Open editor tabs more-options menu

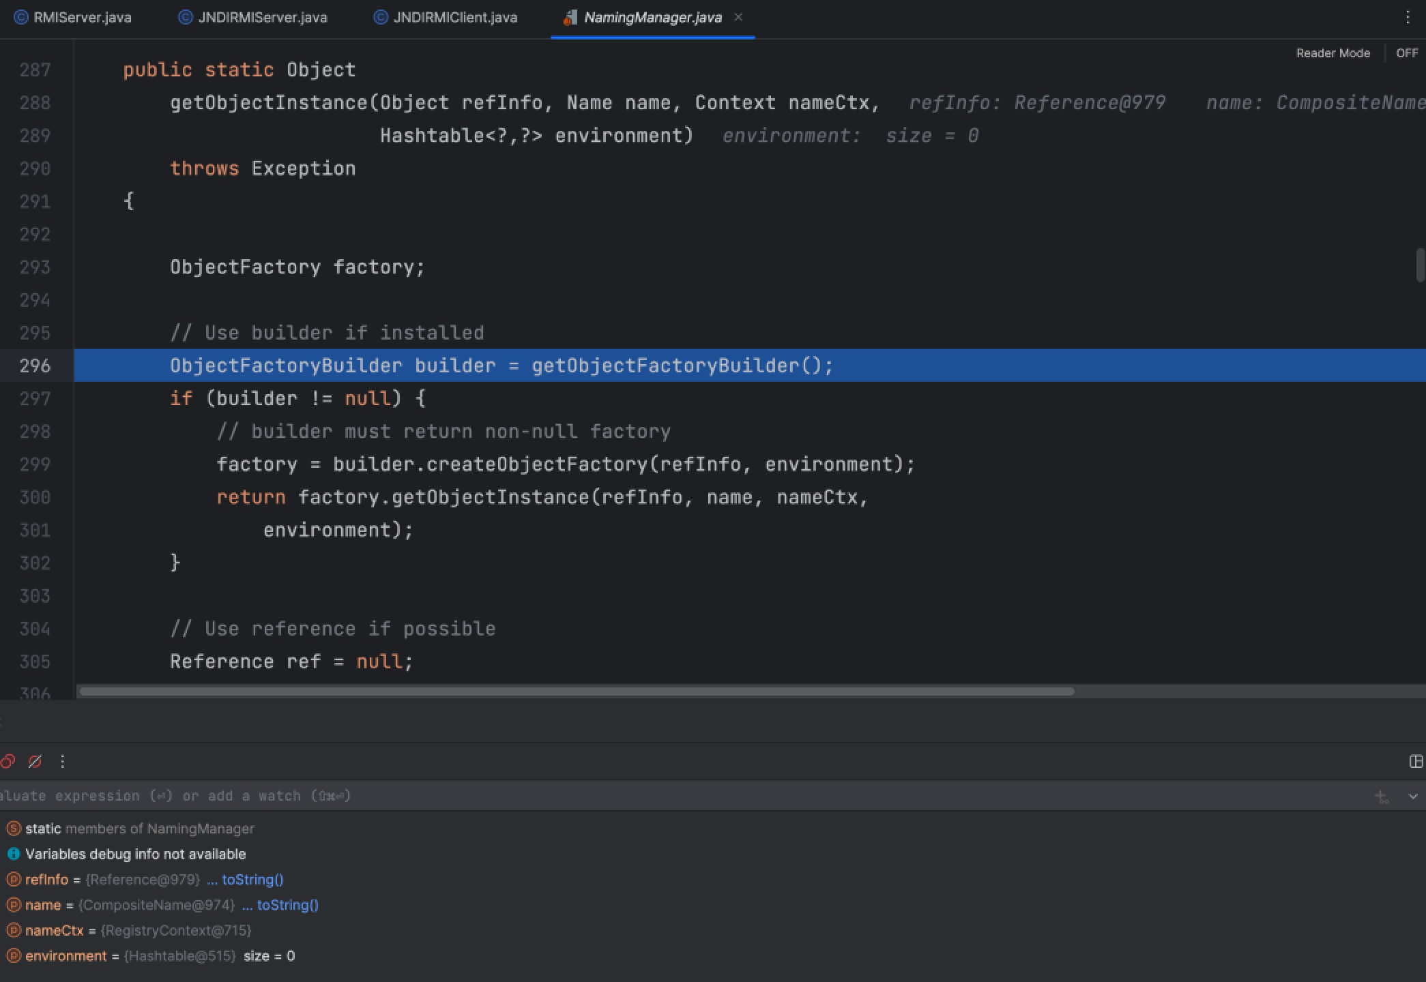(1407, 18)
